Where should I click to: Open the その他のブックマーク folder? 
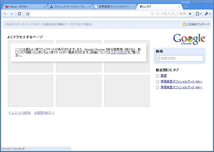coord(196,24)
